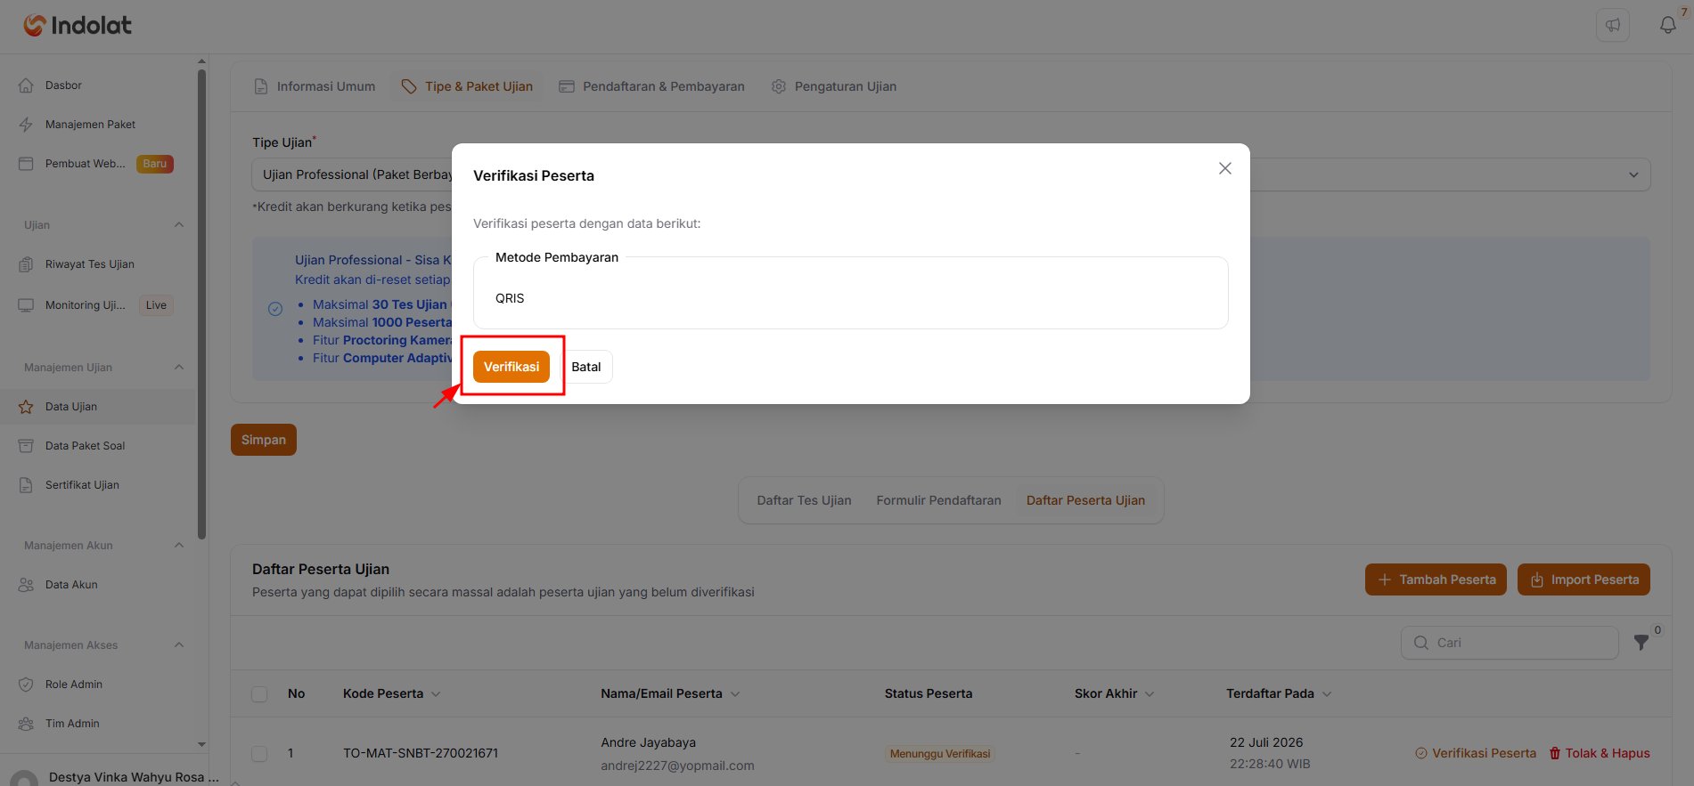Click the Monitoring Ujian monitor icon

26,305
